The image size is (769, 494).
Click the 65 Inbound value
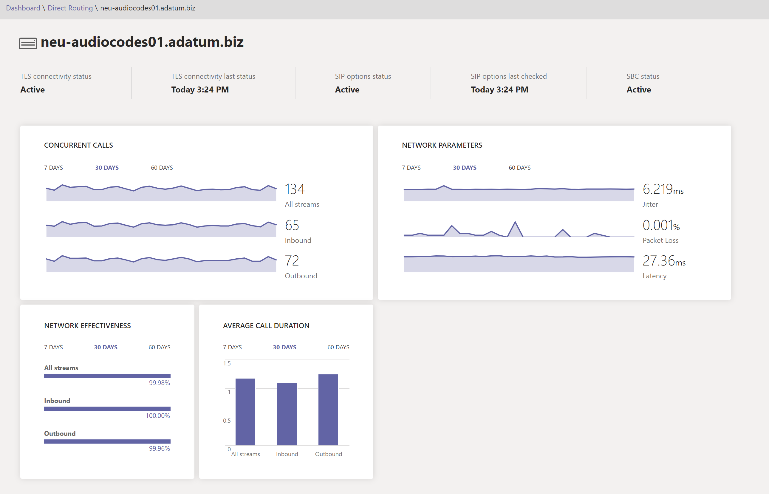point(292,225)
